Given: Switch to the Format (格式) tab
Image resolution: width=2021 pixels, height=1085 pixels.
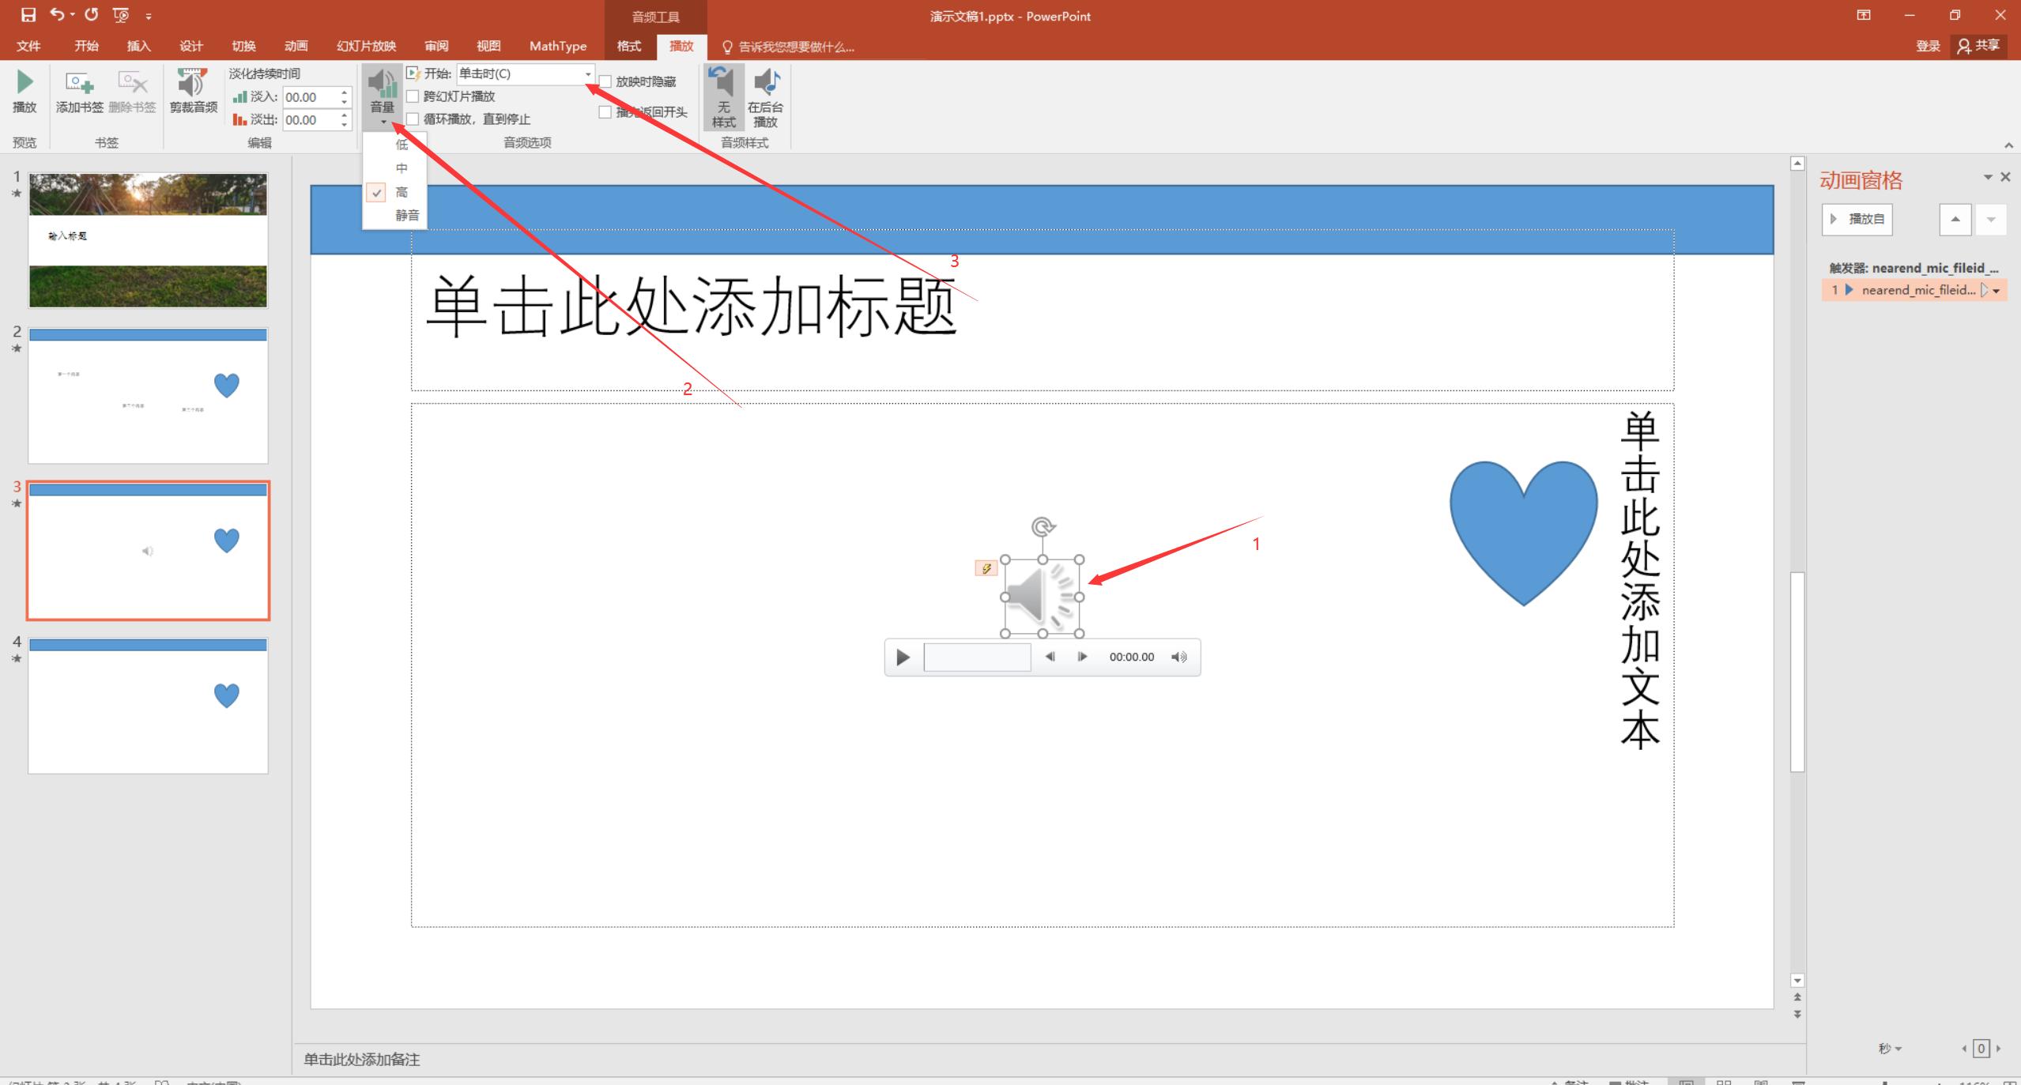Looking at the screenshot, I should [629, 46].
